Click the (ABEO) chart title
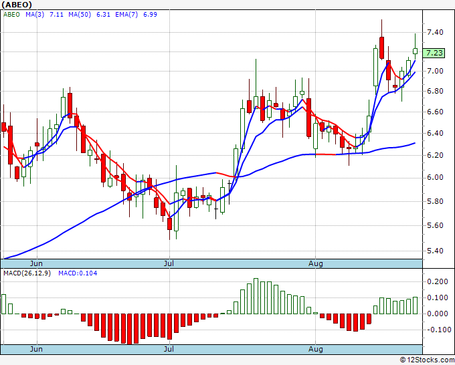This screenshot has height=365, width=455. click(17, 5)
